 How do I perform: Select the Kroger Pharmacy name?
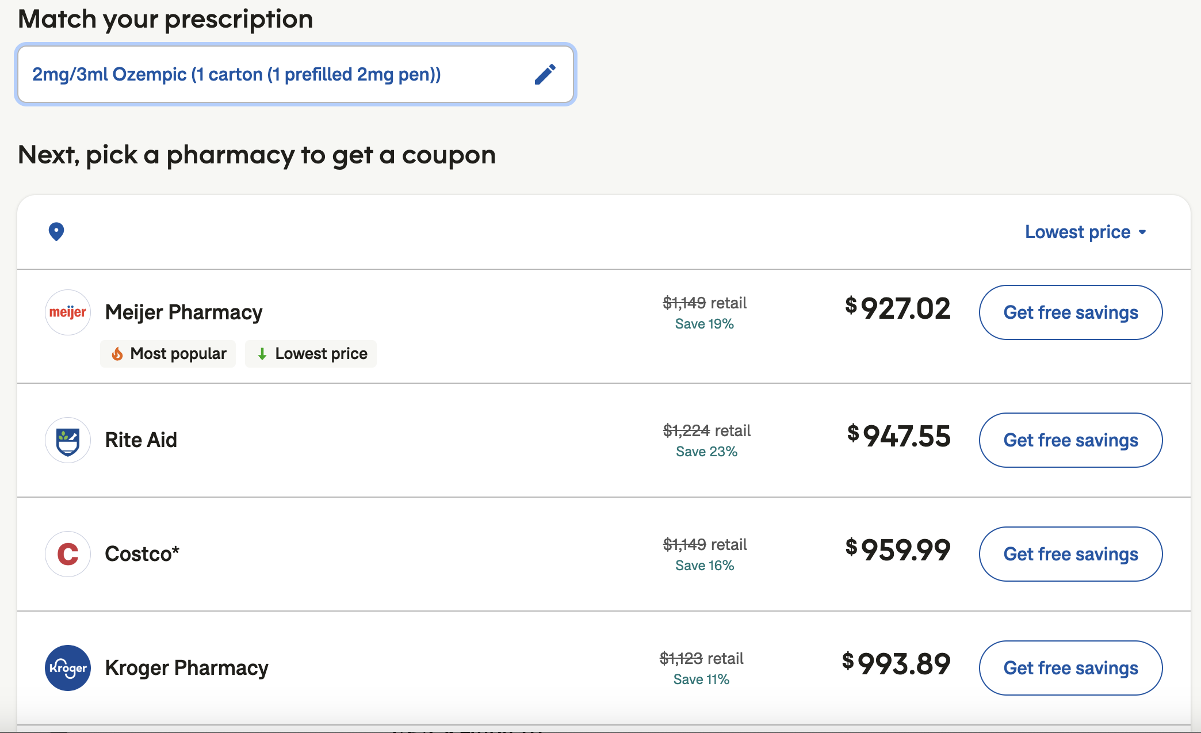[186, 668]
